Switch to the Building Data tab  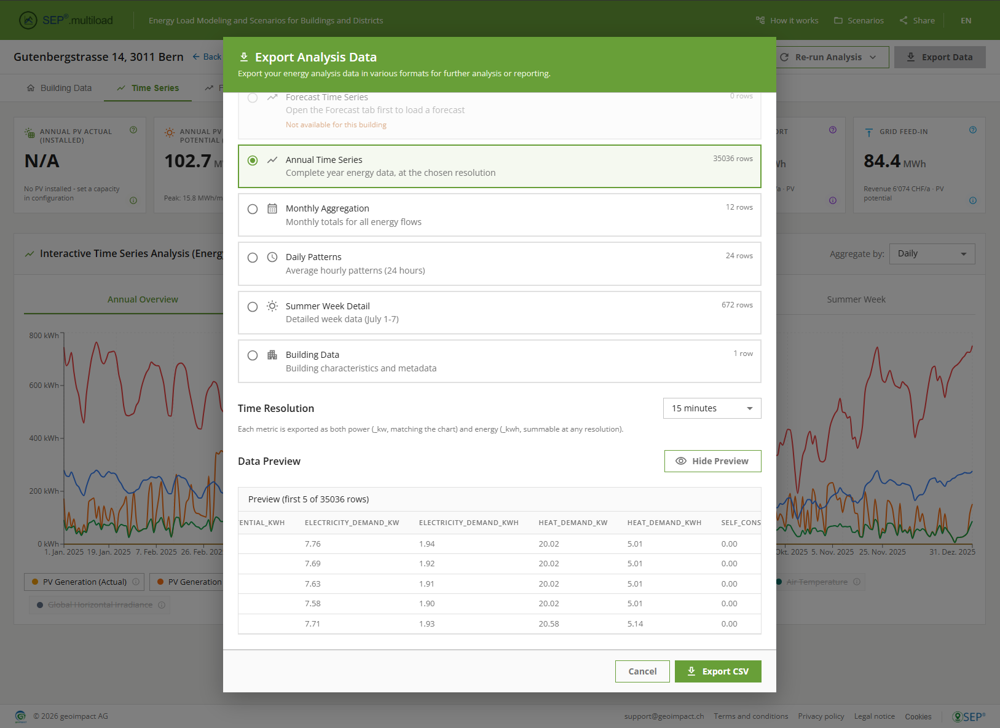click(x=59, y=88)
